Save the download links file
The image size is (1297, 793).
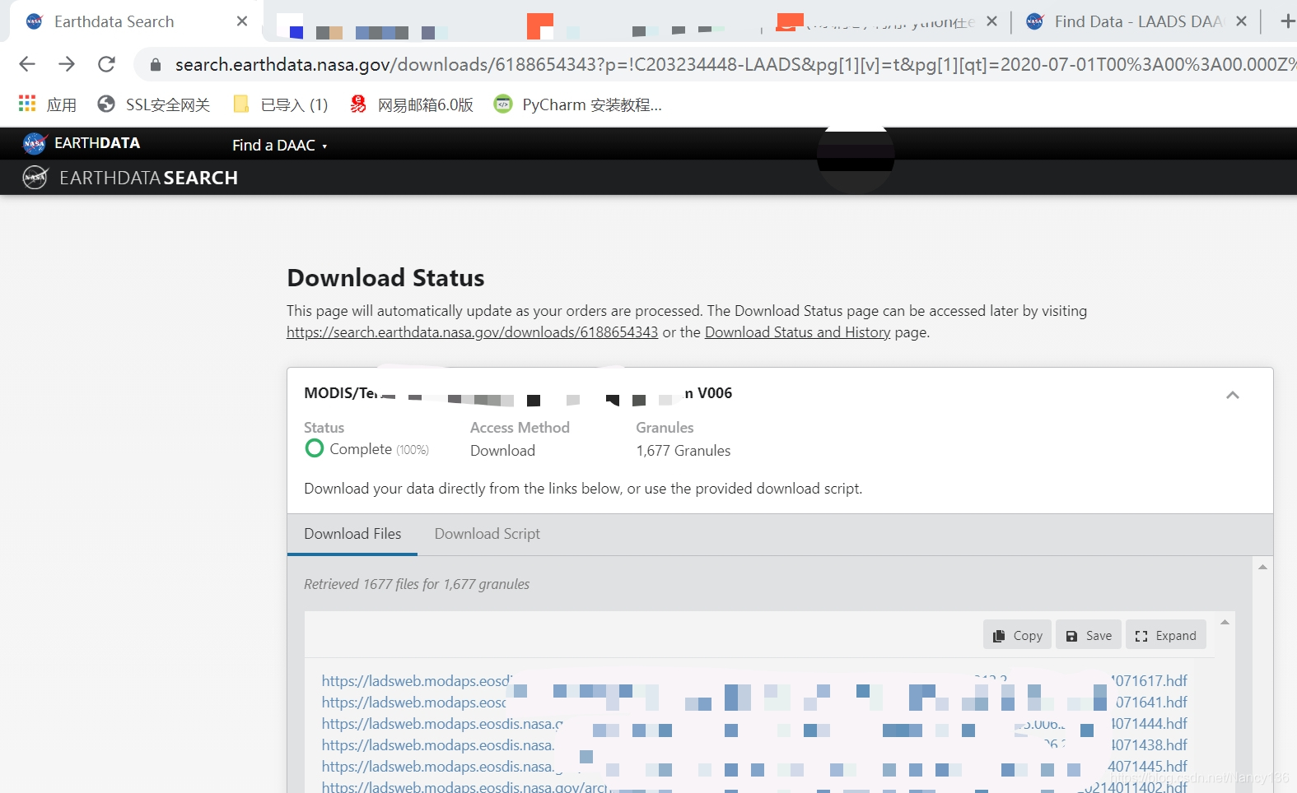[x=1089, y=635]
